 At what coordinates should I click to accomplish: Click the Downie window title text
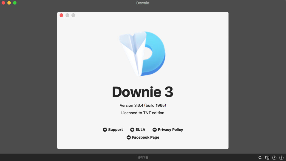coord(143,3)
